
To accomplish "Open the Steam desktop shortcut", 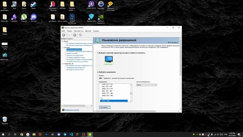I will pos(33,5).
